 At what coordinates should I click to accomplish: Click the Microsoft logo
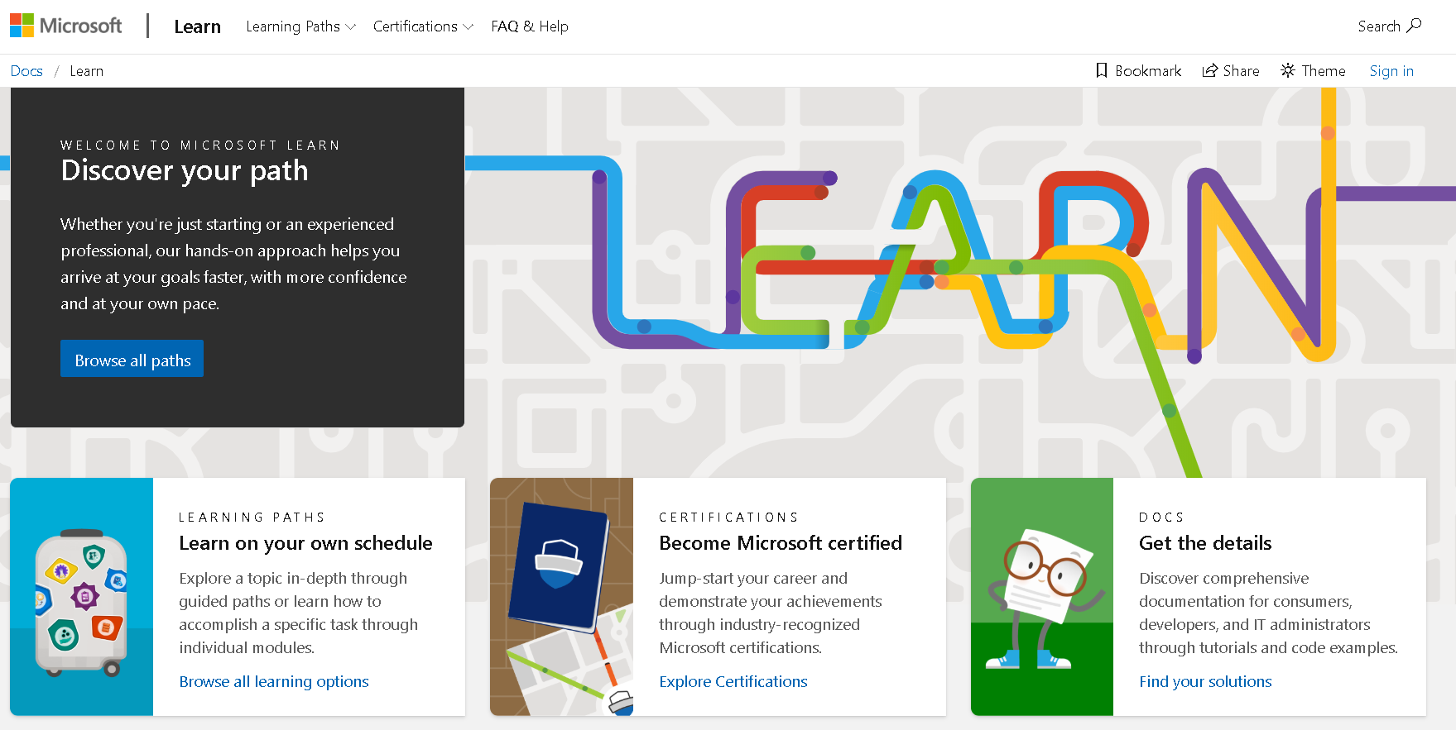[x=66, y=26]
